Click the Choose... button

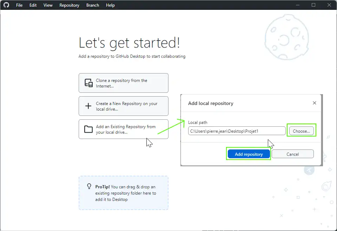301,131
